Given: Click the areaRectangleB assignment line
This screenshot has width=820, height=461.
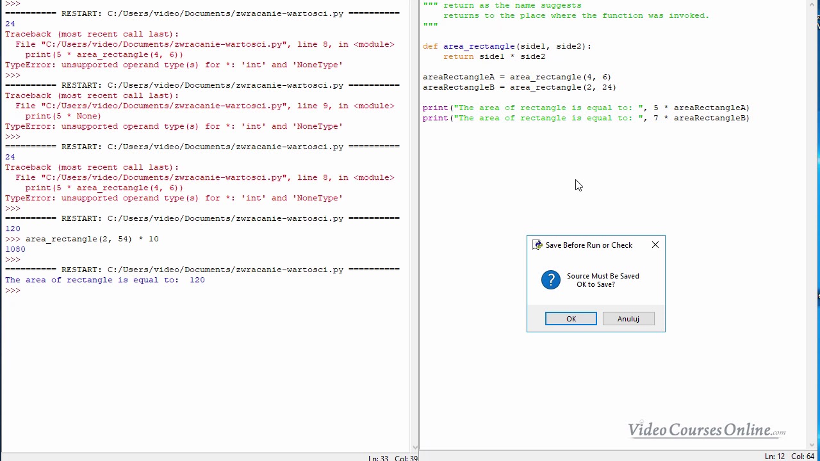Looking at the screenshot, I should coord(520,87).
